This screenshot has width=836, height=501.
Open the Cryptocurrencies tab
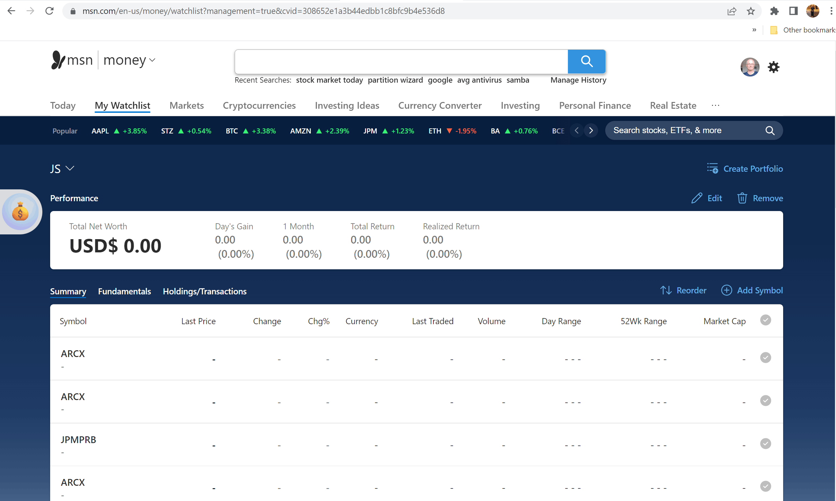pyautogui.click(x=259, y=105)
